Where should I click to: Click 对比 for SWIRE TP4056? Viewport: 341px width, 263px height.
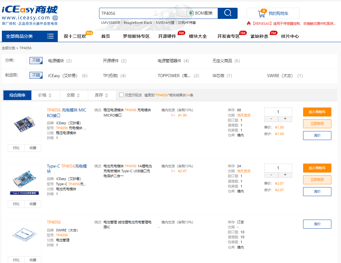click(x=16, y=260)
